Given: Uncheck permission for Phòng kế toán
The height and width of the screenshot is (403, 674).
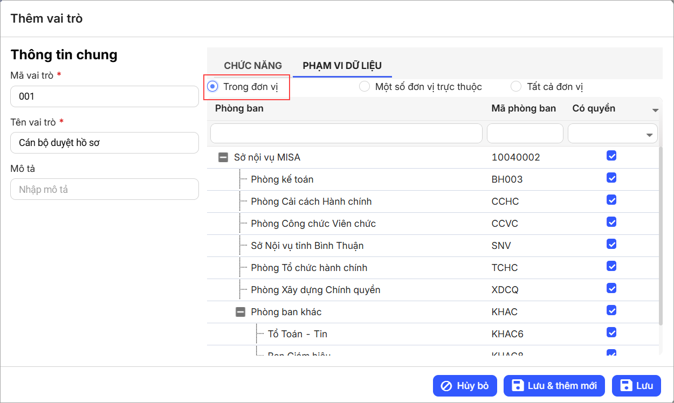Looking at the screenshot, I should [611, 178].
